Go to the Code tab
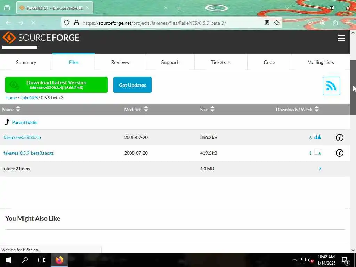The width and height of the screenshot is (356, 267). (x=269, y=62)
